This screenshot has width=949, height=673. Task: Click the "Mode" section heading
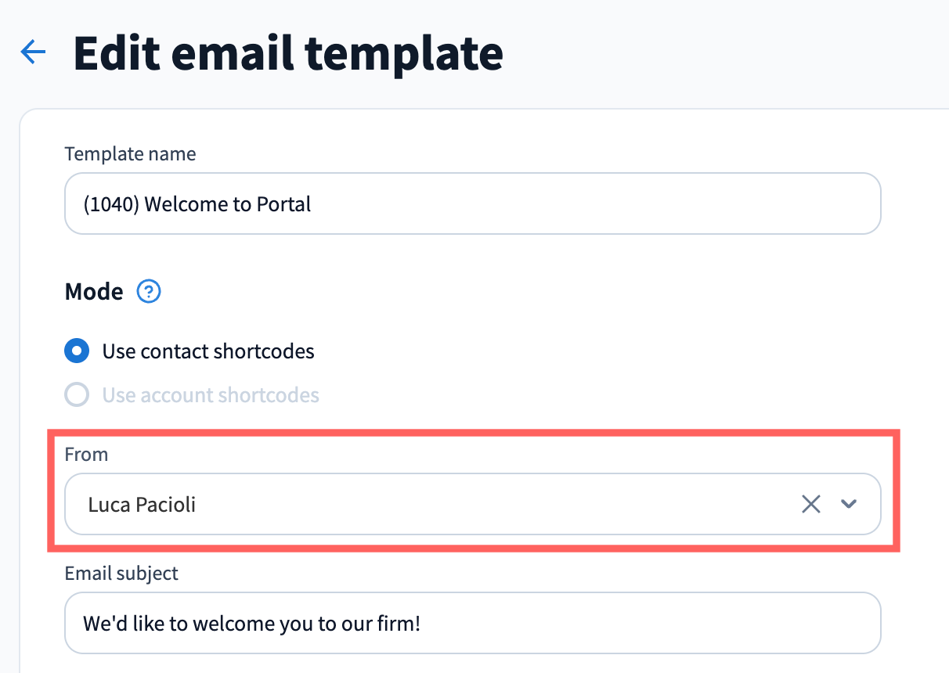pyautogui.click(x=94, y=292)
